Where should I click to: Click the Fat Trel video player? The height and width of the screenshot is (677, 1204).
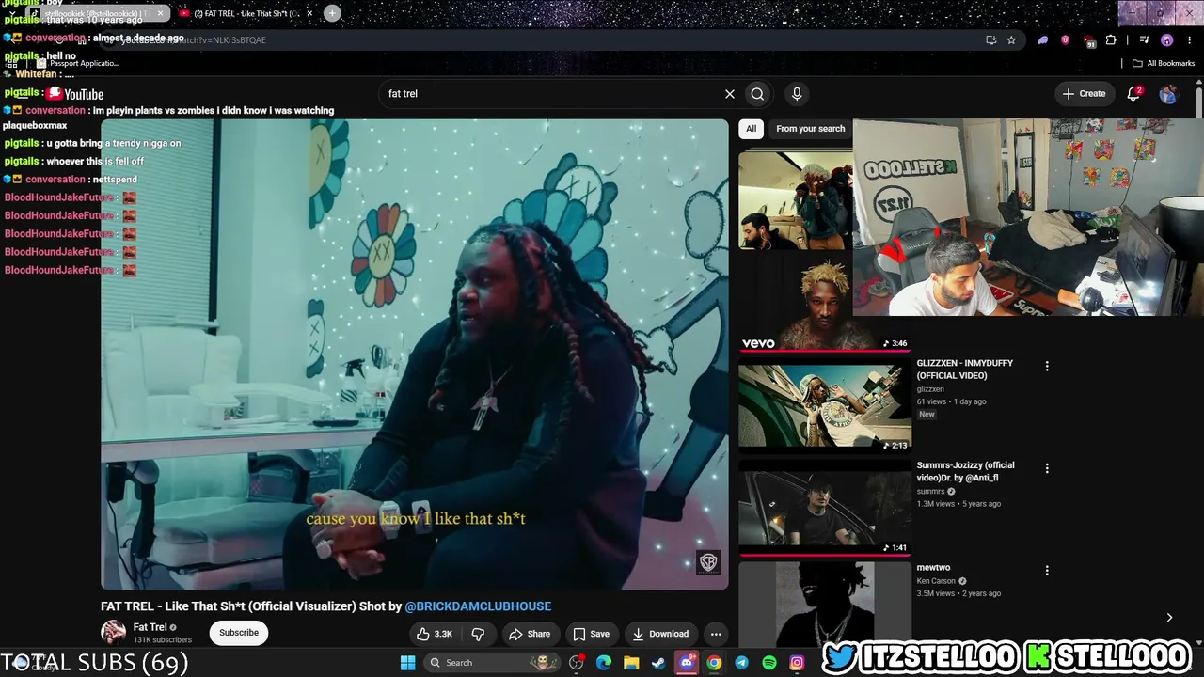pos(415,354)
